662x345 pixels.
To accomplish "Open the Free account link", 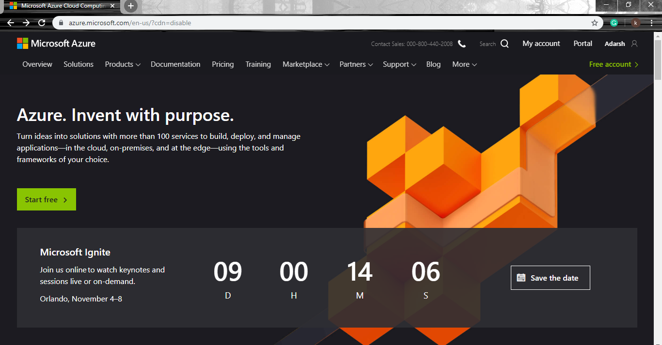I will click(x=614, y=64).
